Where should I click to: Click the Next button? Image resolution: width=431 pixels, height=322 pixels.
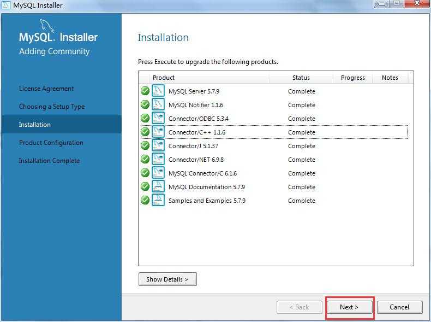[349, 307]
